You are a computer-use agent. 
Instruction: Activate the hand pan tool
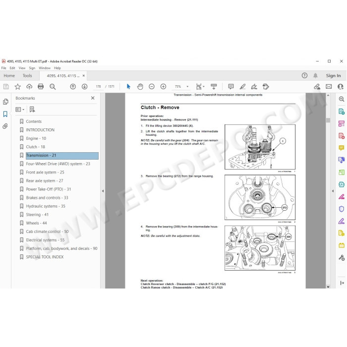click(x=140, y=87)
